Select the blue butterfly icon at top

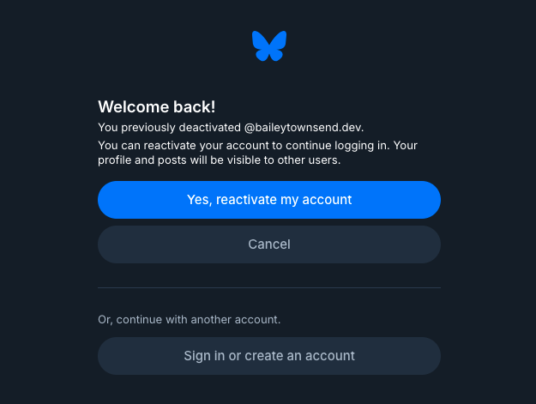(268, 45)
